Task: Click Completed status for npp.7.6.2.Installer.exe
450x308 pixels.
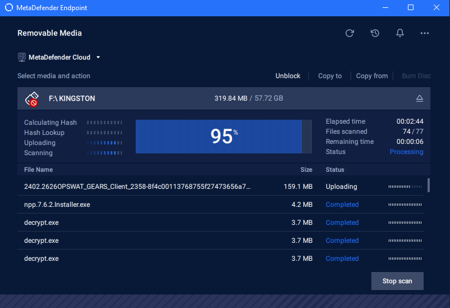Action: [342, 205]
